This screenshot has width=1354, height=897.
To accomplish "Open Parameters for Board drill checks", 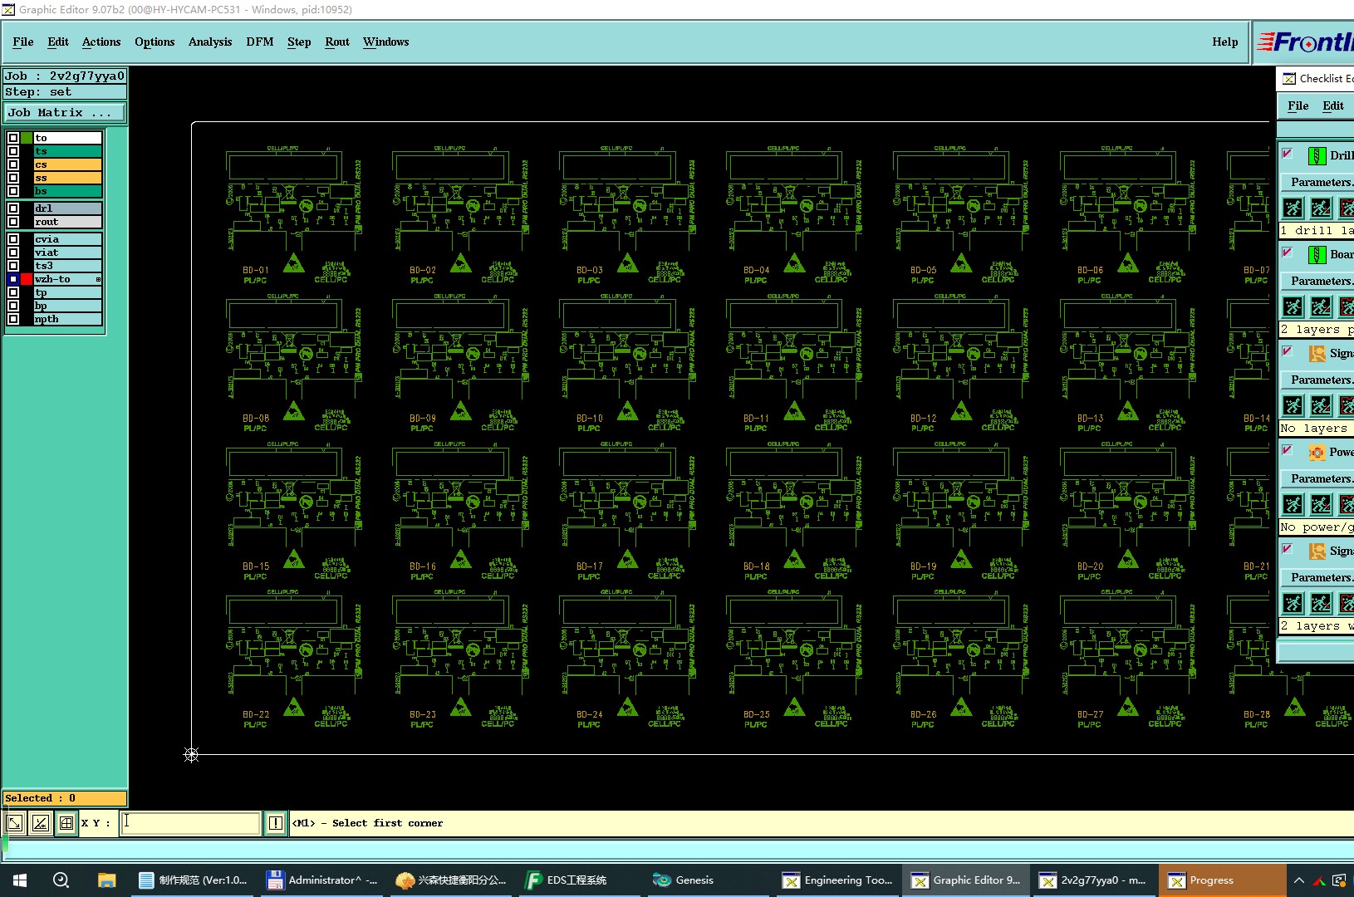I will (x=1319, y=281).
